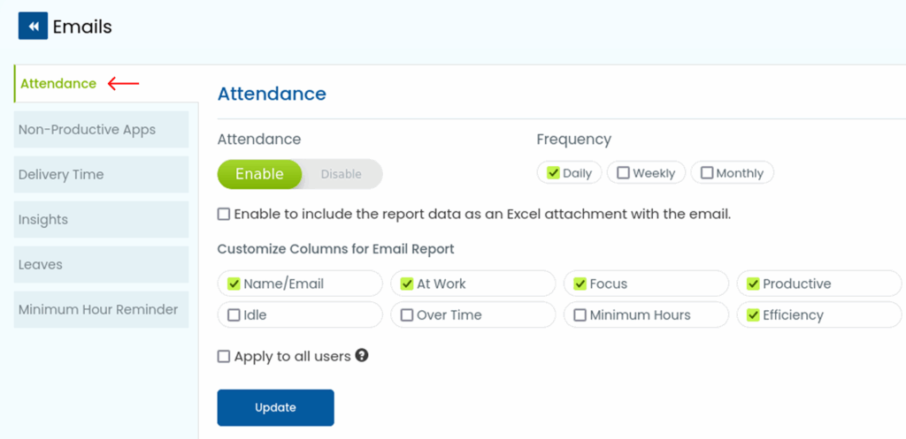The width and height of the screenshot is (906, 439).
Task: Check Apply to all users
Action: pyautogui.click(x=224, y=357)
